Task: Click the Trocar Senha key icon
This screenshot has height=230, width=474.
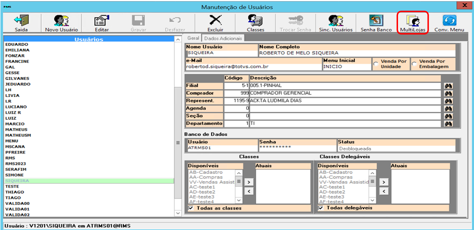Action: coord(296,21)
